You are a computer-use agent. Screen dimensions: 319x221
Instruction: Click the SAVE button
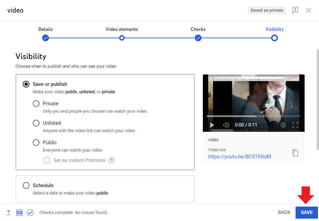pos(307,212)
